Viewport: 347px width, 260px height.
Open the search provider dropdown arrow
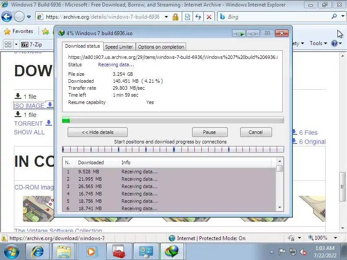[x=343, y=16]
